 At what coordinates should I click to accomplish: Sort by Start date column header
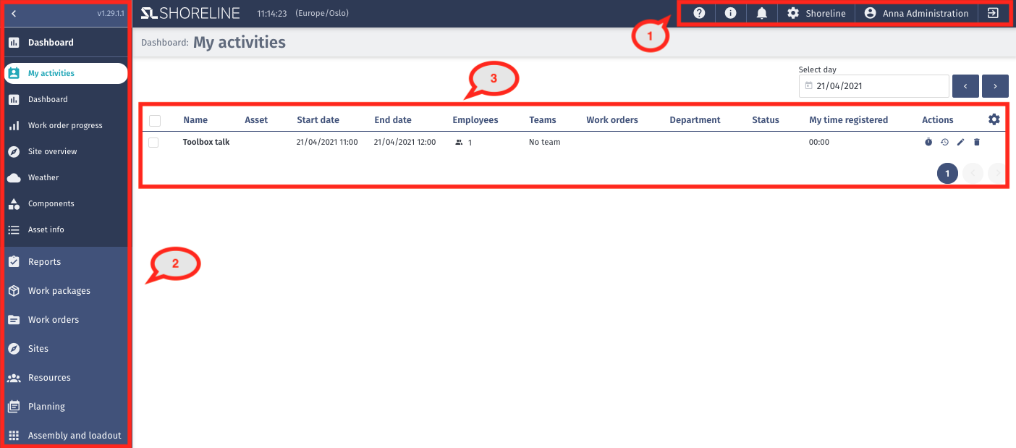(x=318, y=120)
